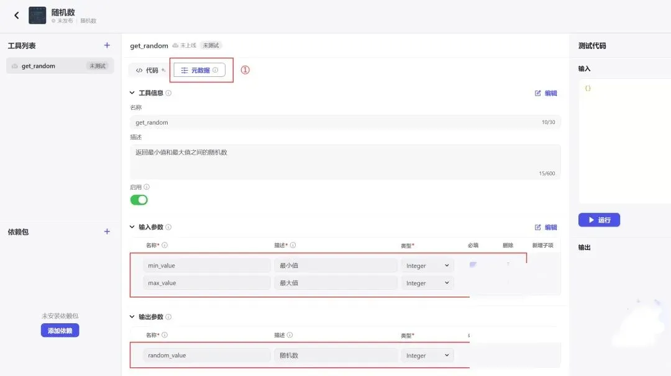Collapse the 工具信息 section
Viewport: 671px width, 376px height.
click(132, 93)
